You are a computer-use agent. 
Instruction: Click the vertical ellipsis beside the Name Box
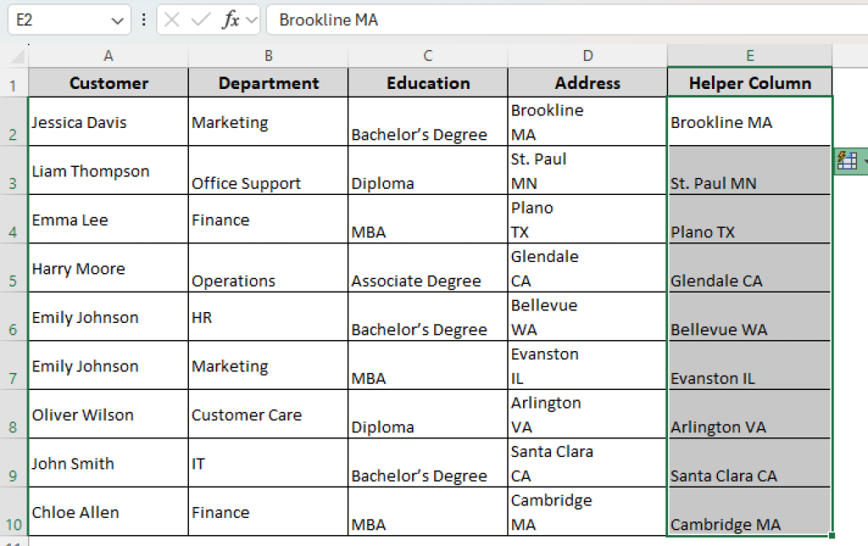(x=144, y=19)
